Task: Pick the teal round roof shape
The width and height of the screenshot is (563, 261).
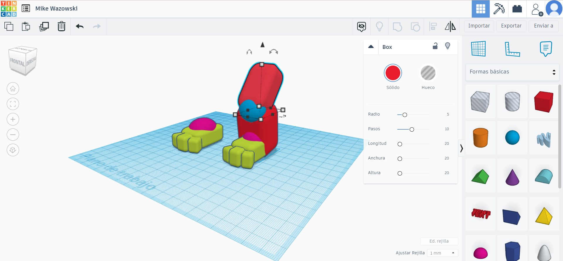Action: coord(544,176)
